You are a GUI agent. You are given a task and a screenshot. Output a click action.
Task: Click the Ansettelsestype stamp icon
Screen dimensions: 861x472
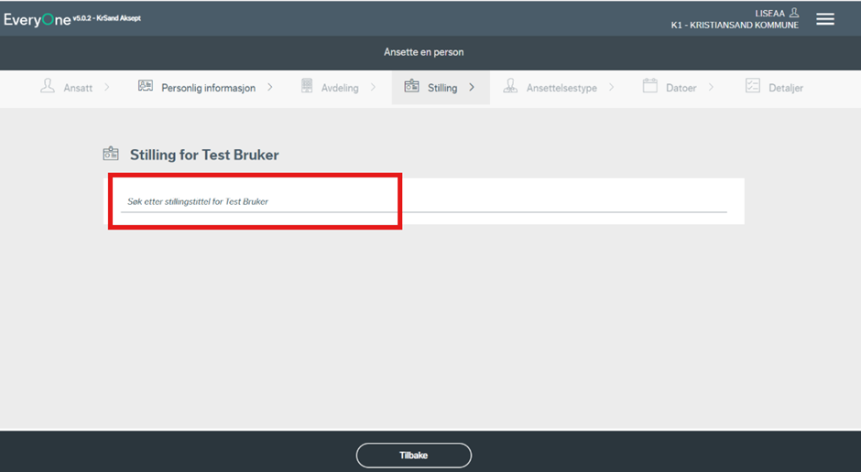(x=510, y=87)
